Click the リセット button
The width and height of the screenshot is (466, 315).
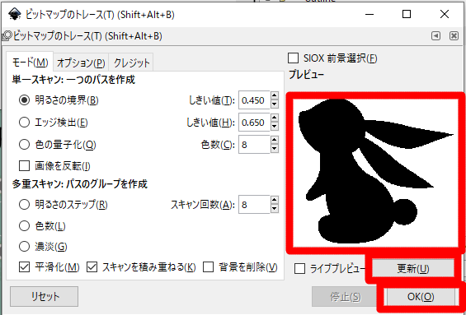click(45, 296)
